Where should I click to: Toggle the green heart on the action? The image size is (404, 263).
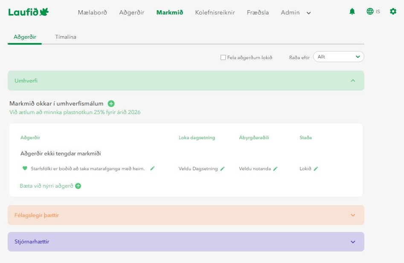25,169
